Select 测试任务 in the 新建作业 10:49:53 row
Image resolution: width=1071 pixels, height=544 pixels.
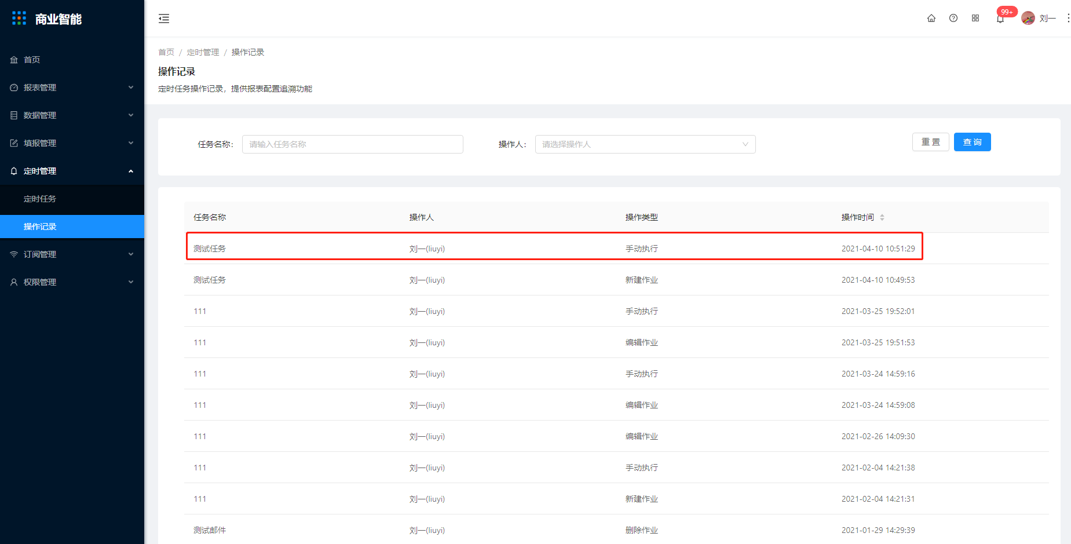(210, 280)
